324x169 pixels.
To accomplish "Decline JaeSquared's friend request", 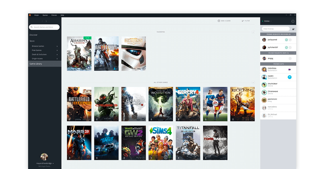I will pos(290,40).
